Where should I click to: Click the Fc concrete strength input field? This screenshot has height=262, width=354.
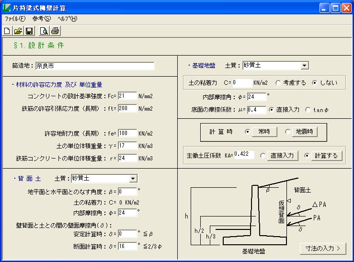127,96
